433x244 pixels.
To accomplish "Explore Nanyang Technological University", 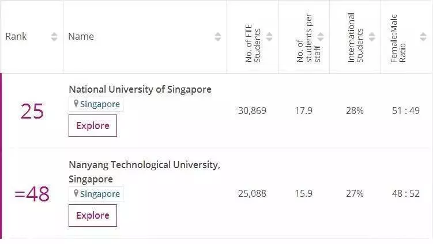I will pos(93,216).
